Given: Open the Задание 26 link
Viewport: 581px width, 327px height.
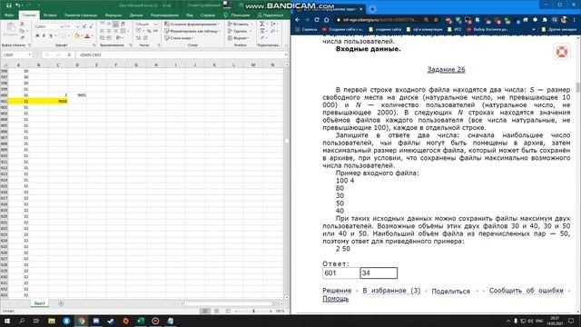Looking at the screenshot, I should coord(446,69).
